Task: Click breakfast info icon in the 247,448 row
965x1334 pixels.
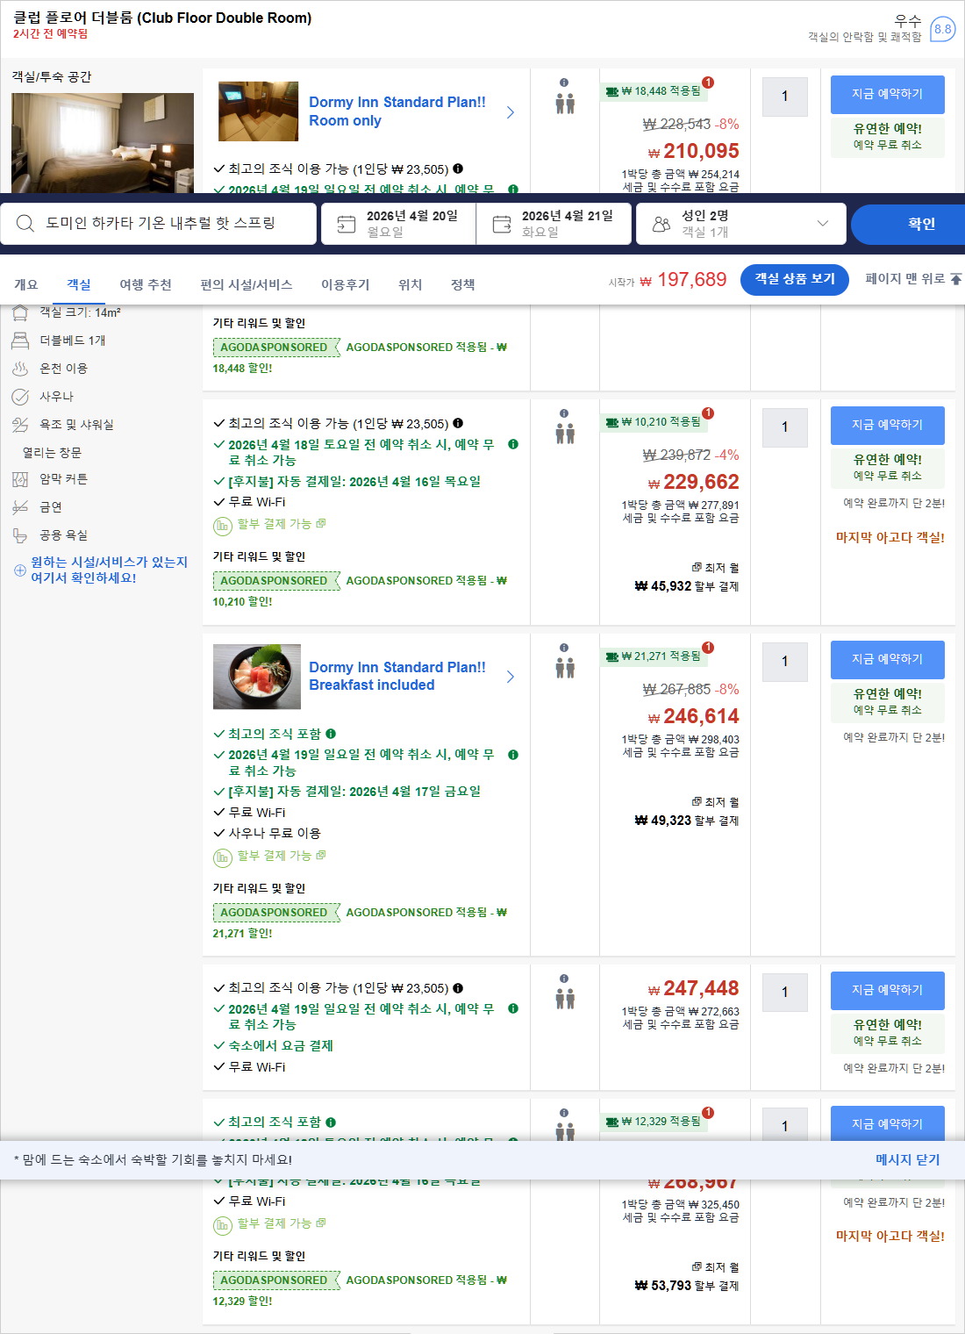Action: [458, 988]
